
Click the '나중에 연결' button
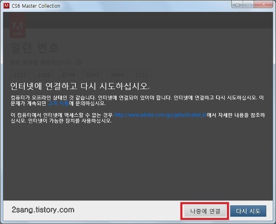click(205, 211)
